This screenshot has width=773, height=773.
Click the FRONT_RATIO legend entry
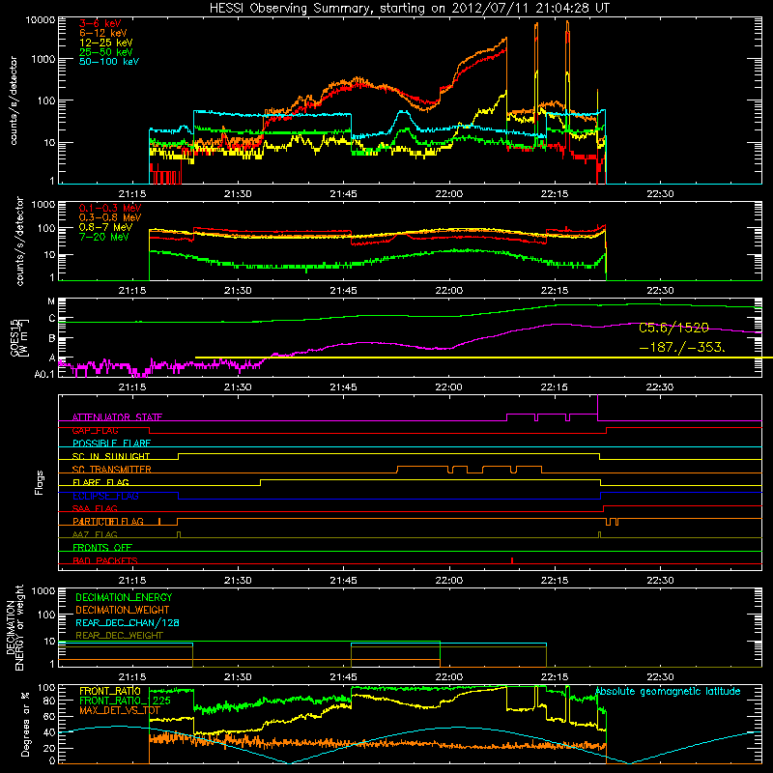pyautogui.click(x=110, y=691)
